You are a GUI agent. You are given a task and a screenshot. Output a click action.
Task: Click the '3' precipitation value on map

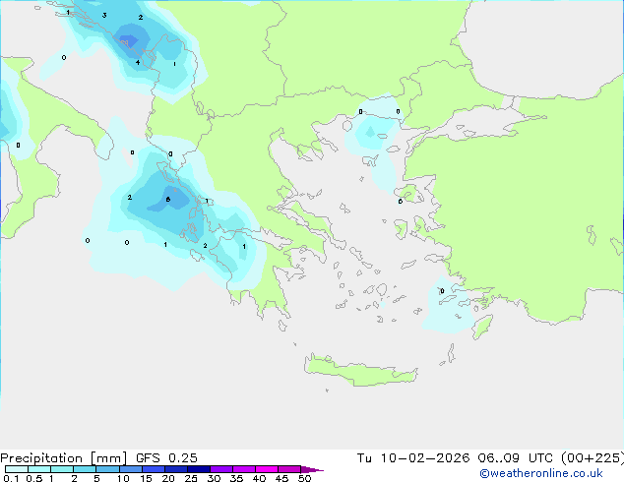(x=104, y=16)
